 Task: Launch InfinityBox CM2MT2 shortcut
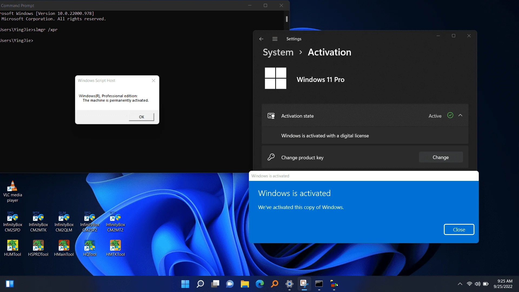click(115, 222)
